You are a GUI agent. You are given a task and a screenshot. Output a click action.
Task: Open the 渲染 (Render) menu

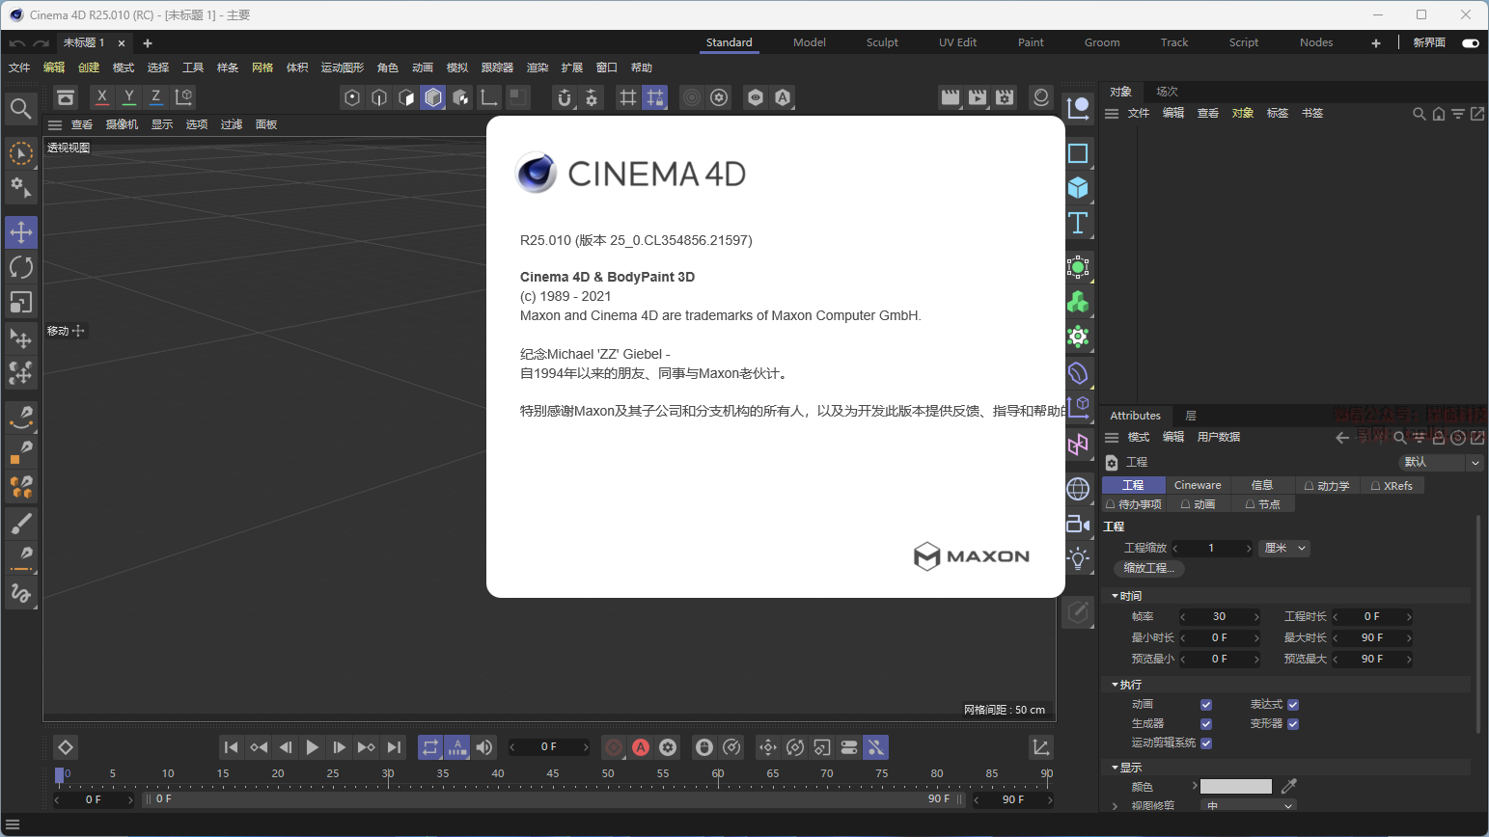click(538, 67)
